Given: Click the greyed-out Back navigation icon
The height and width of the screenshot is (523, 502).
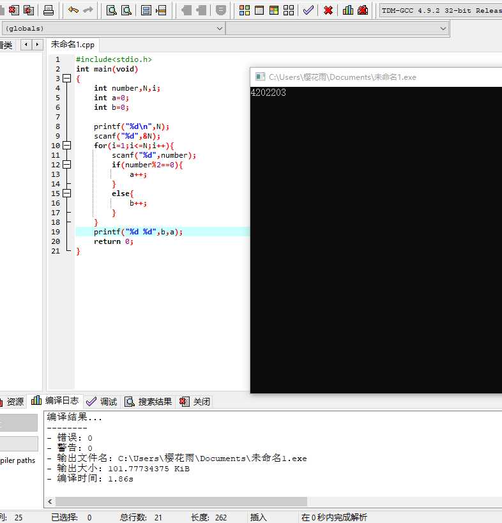Looking at the screenshot, I should click(186, 10).
